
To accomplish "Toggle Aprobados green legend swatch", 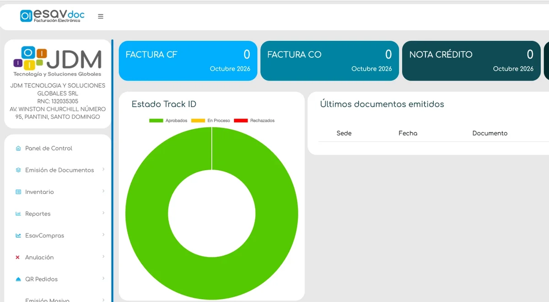I will point(156,121).
